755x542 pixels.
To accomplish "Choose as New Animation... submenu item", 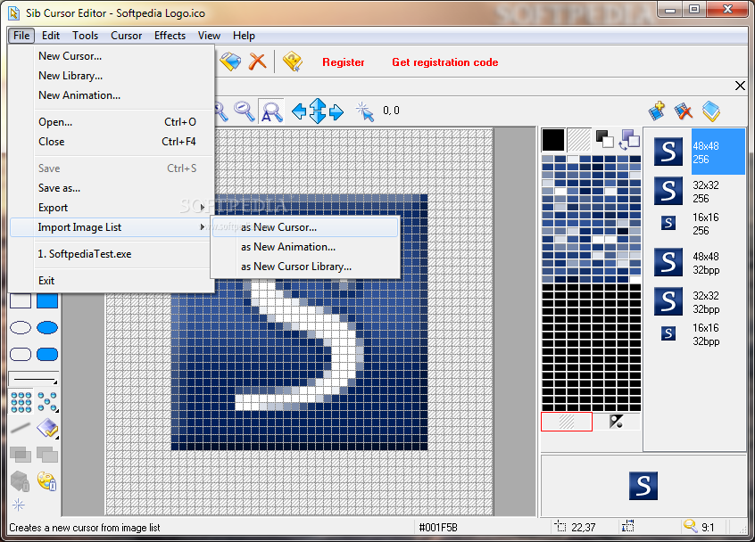I will coord(305,247).
